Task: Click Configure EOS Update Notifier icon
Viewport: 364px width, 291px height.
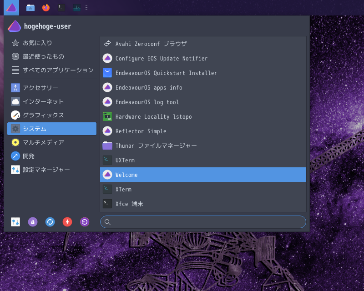Action: pyautogui.click(x=107, y=58)
